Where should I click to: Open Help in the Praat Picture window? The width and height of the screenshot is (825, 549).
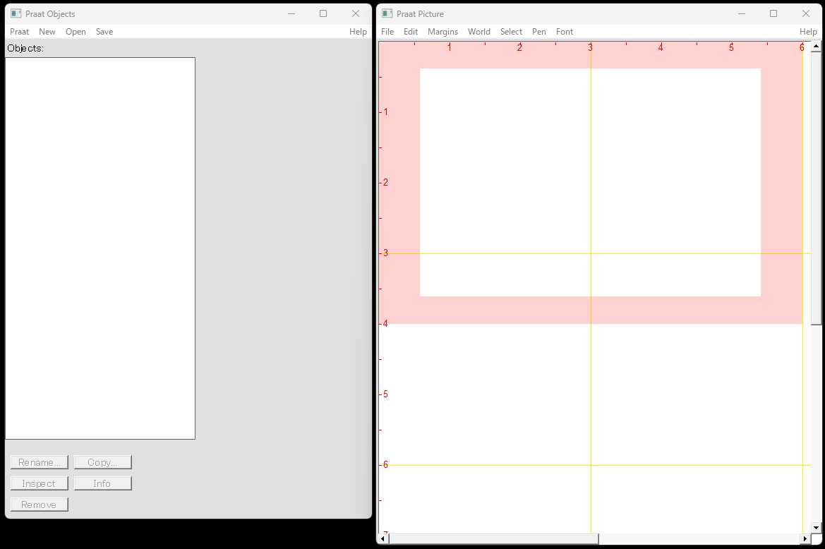coord(808,32)
